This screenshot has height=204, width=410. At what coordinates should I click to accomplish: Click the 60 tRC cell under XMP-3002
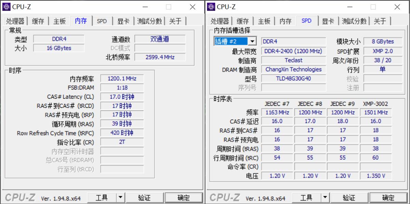coord(376,158)
